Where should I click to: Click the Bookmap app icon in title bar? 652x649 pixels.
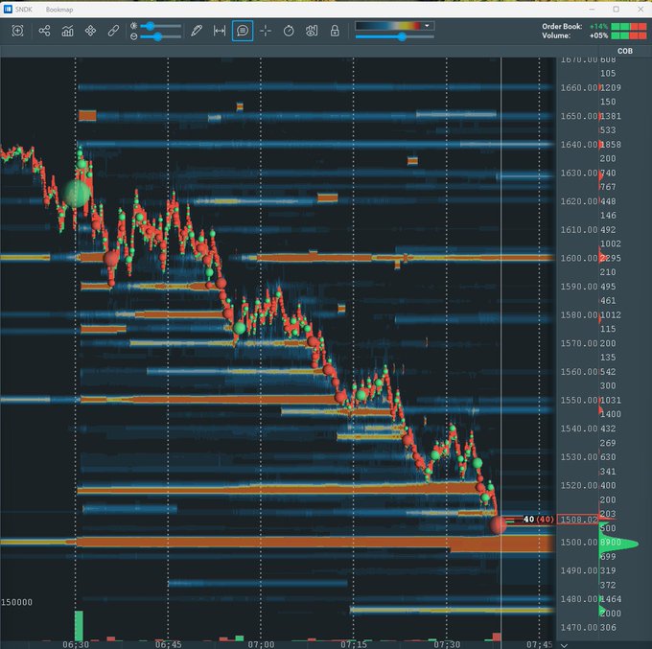pos(8,10)
